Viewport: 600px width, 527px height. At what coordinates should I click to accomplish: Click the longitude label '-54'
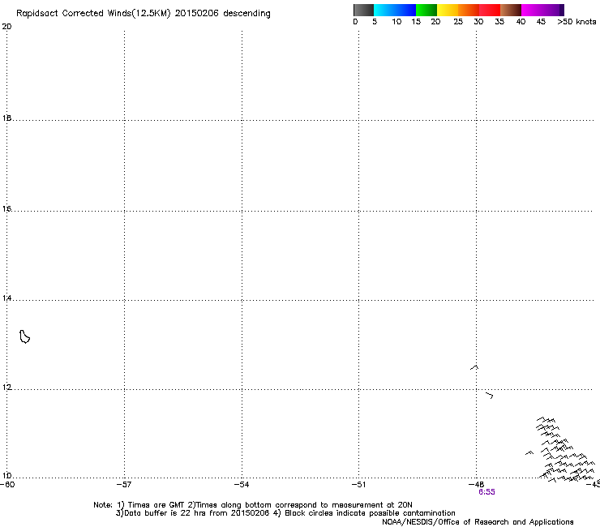coord(242,485)
